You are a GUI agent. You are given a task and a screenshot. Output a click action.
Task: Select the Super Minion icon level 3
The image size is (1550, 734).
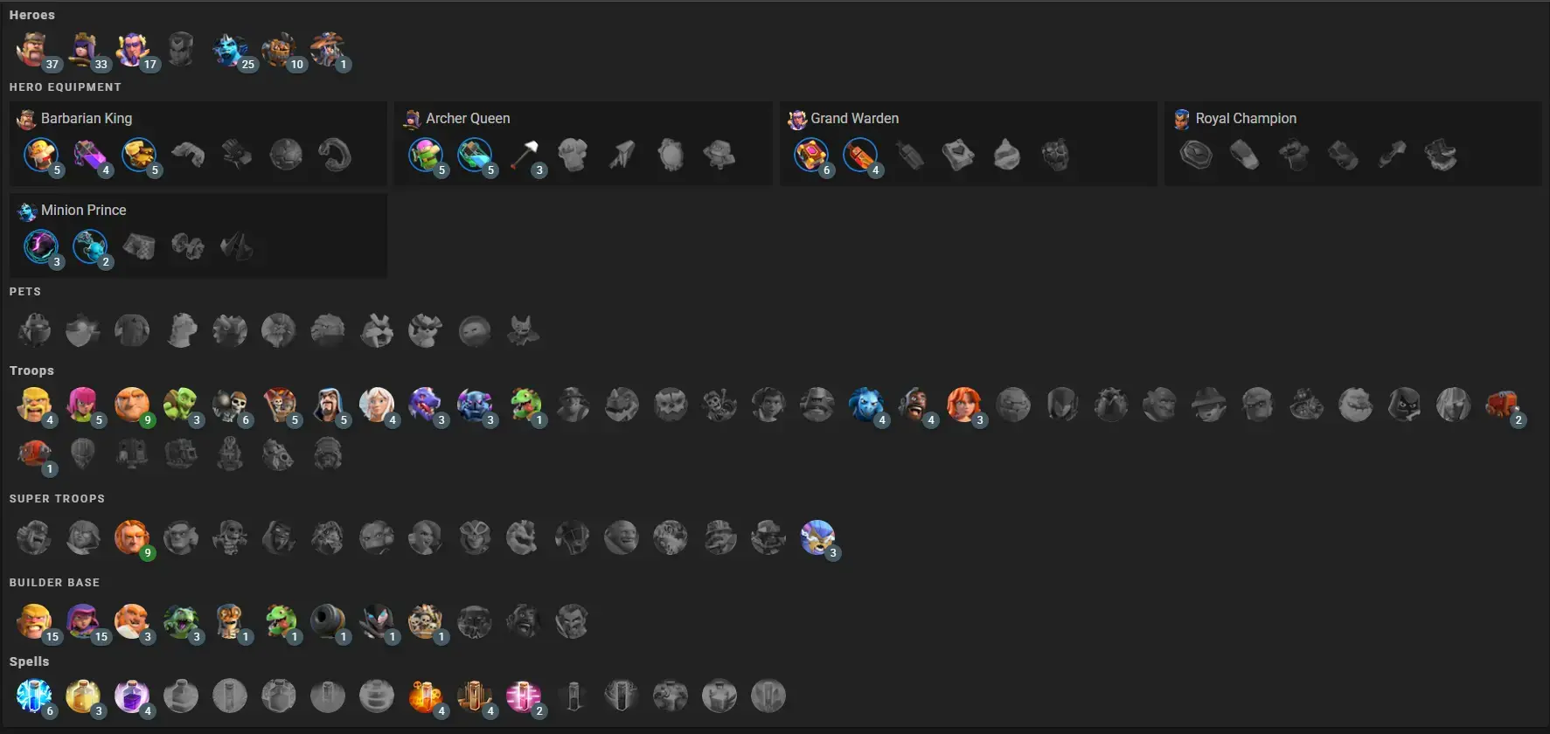(817, 537)
